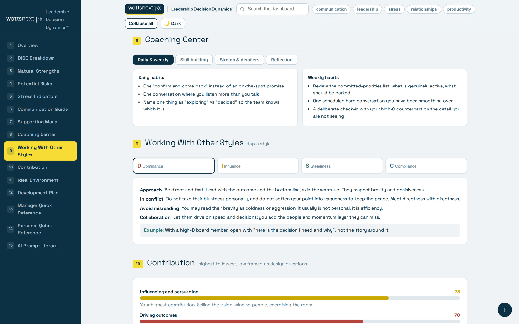The width and height of the screenshot is (519, 324).
Task: Focus the Search the dashboard field
Action: 272,9
